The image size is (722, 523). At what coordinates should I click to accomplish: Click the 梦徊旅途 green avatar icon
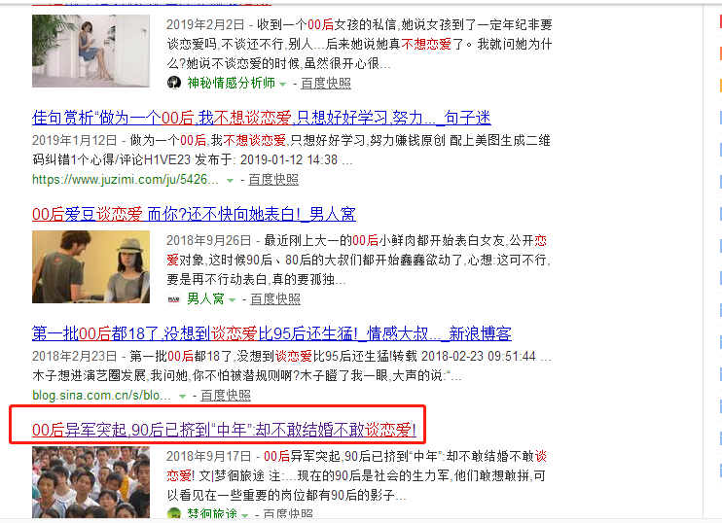pyautogui.click(x=174, y=514)
